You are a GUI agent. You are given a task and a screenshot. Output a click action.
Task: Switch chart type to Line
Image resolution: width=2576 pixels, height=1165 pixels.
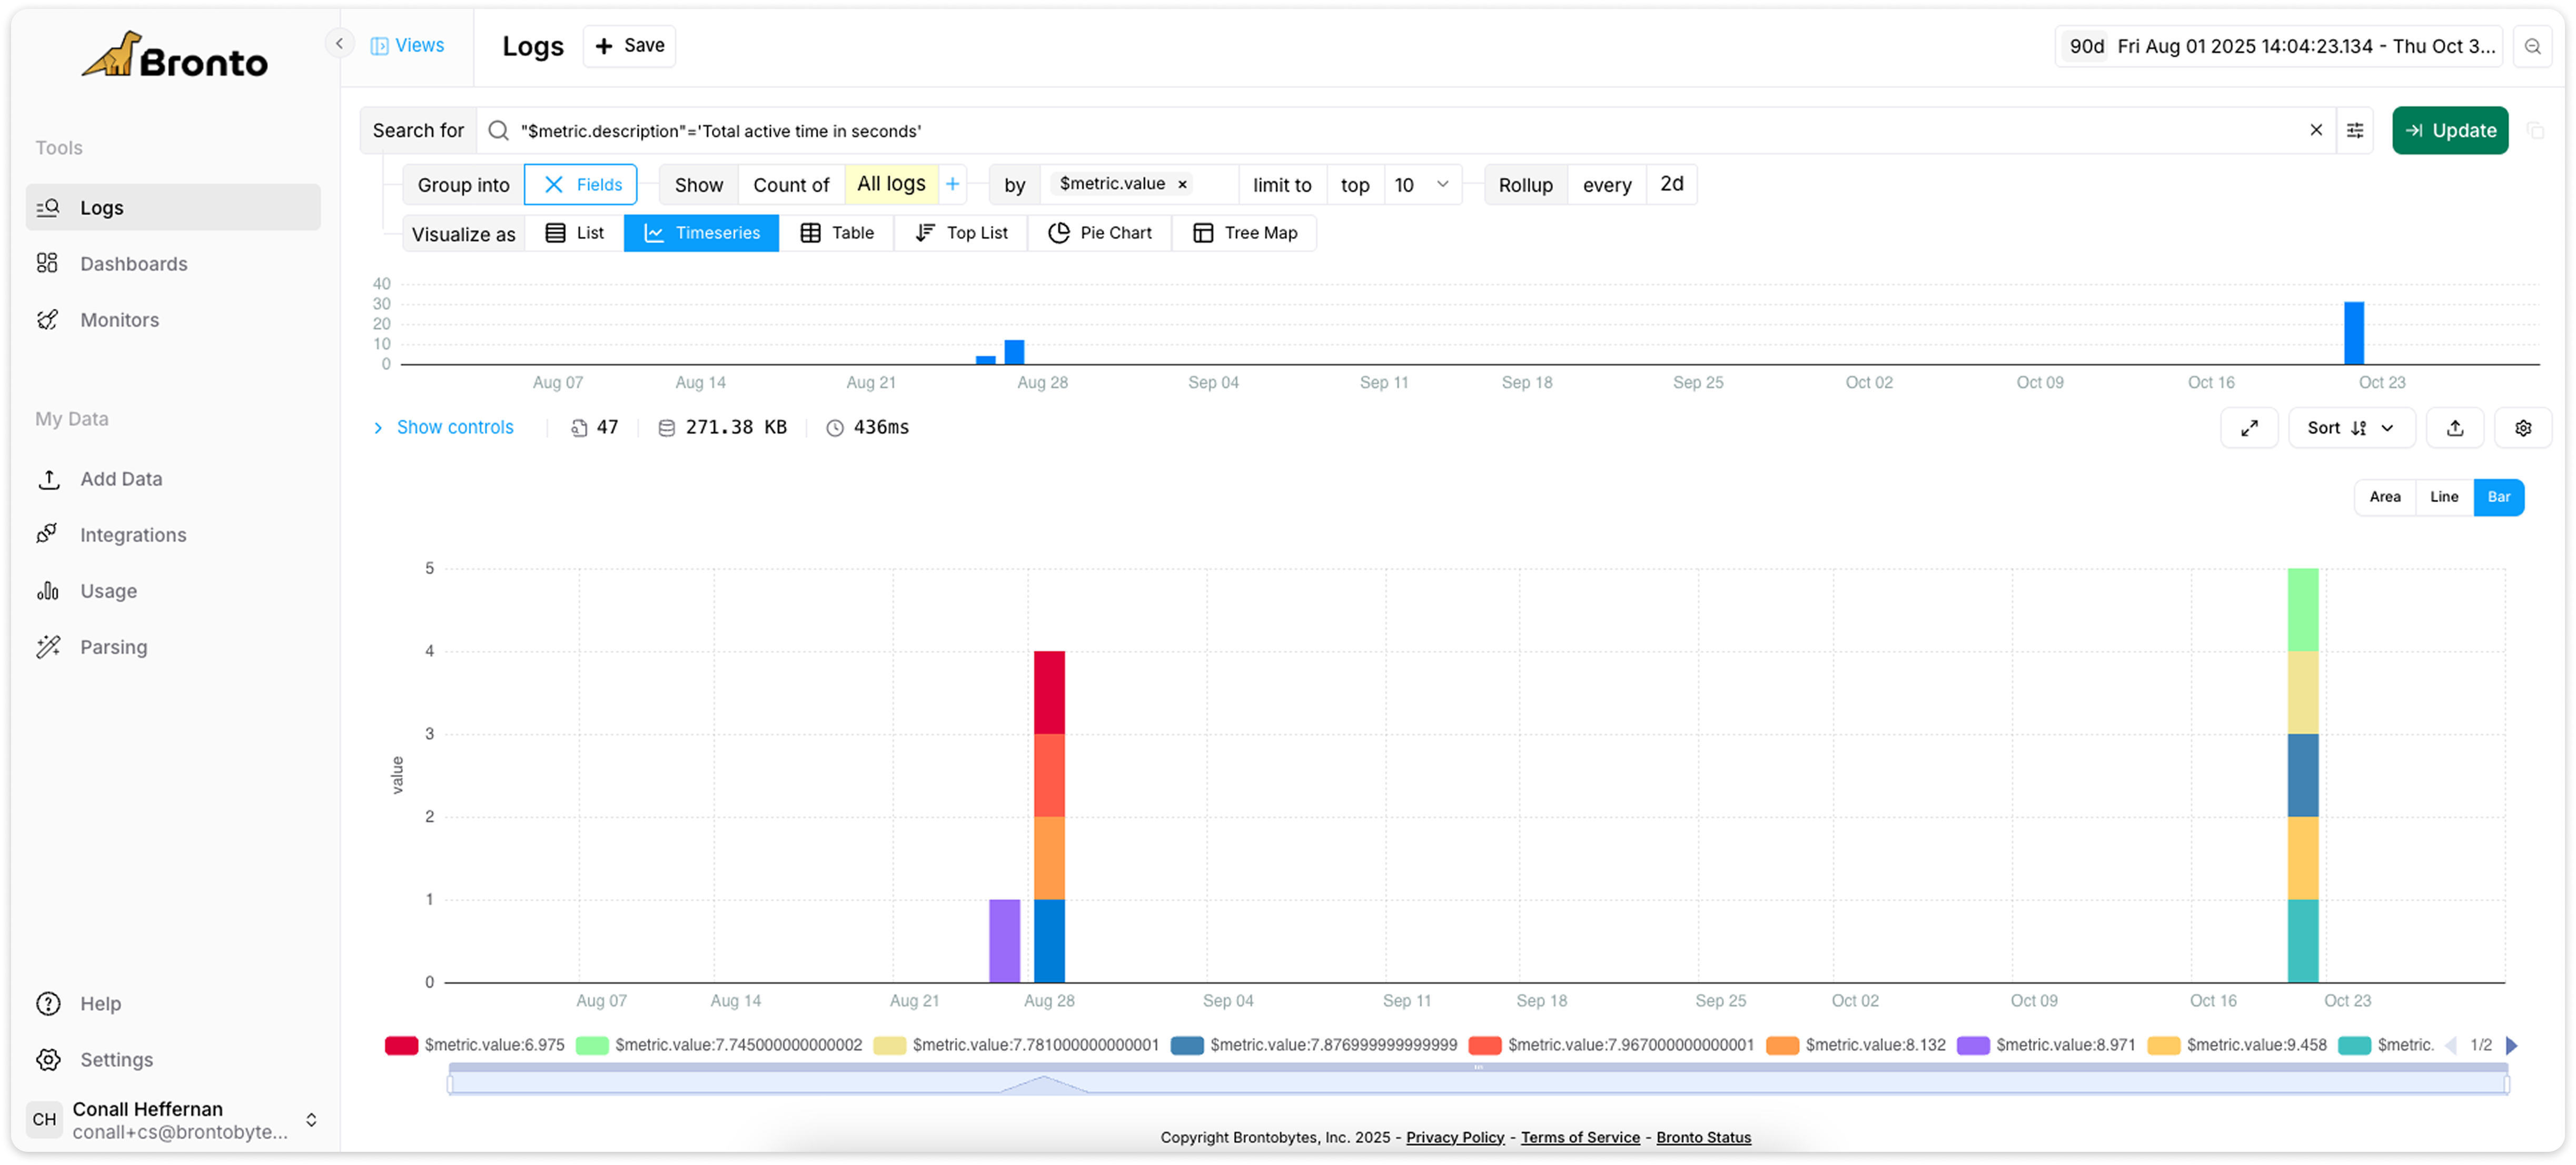coord(2444,497)
